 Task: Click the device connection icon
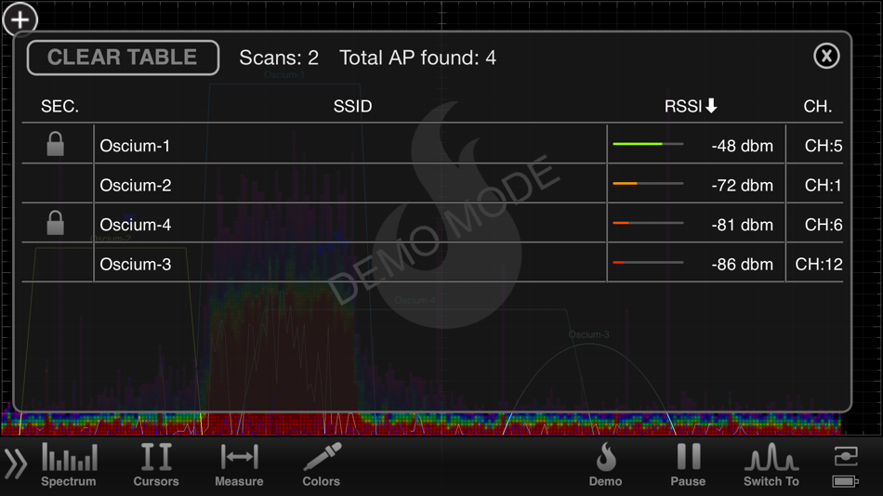click(846, 455)
